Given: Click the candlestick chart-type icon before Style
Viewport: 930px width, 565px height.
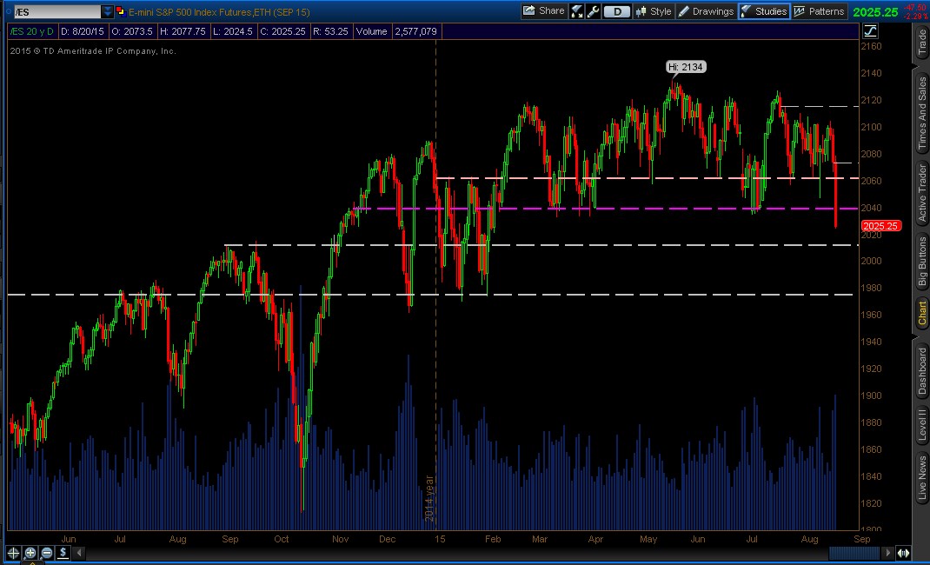Looking at the screenshot, I should tap(641, 10).
